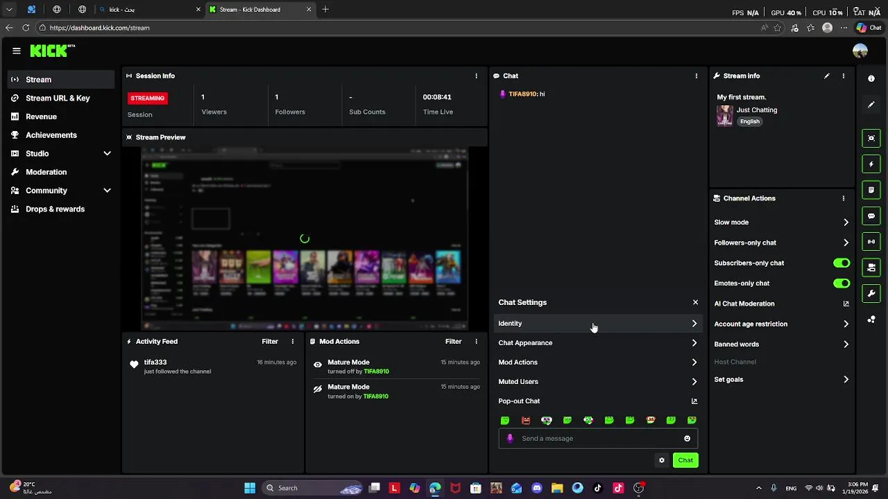Open the Windows Start menu

tap(250, 488)
